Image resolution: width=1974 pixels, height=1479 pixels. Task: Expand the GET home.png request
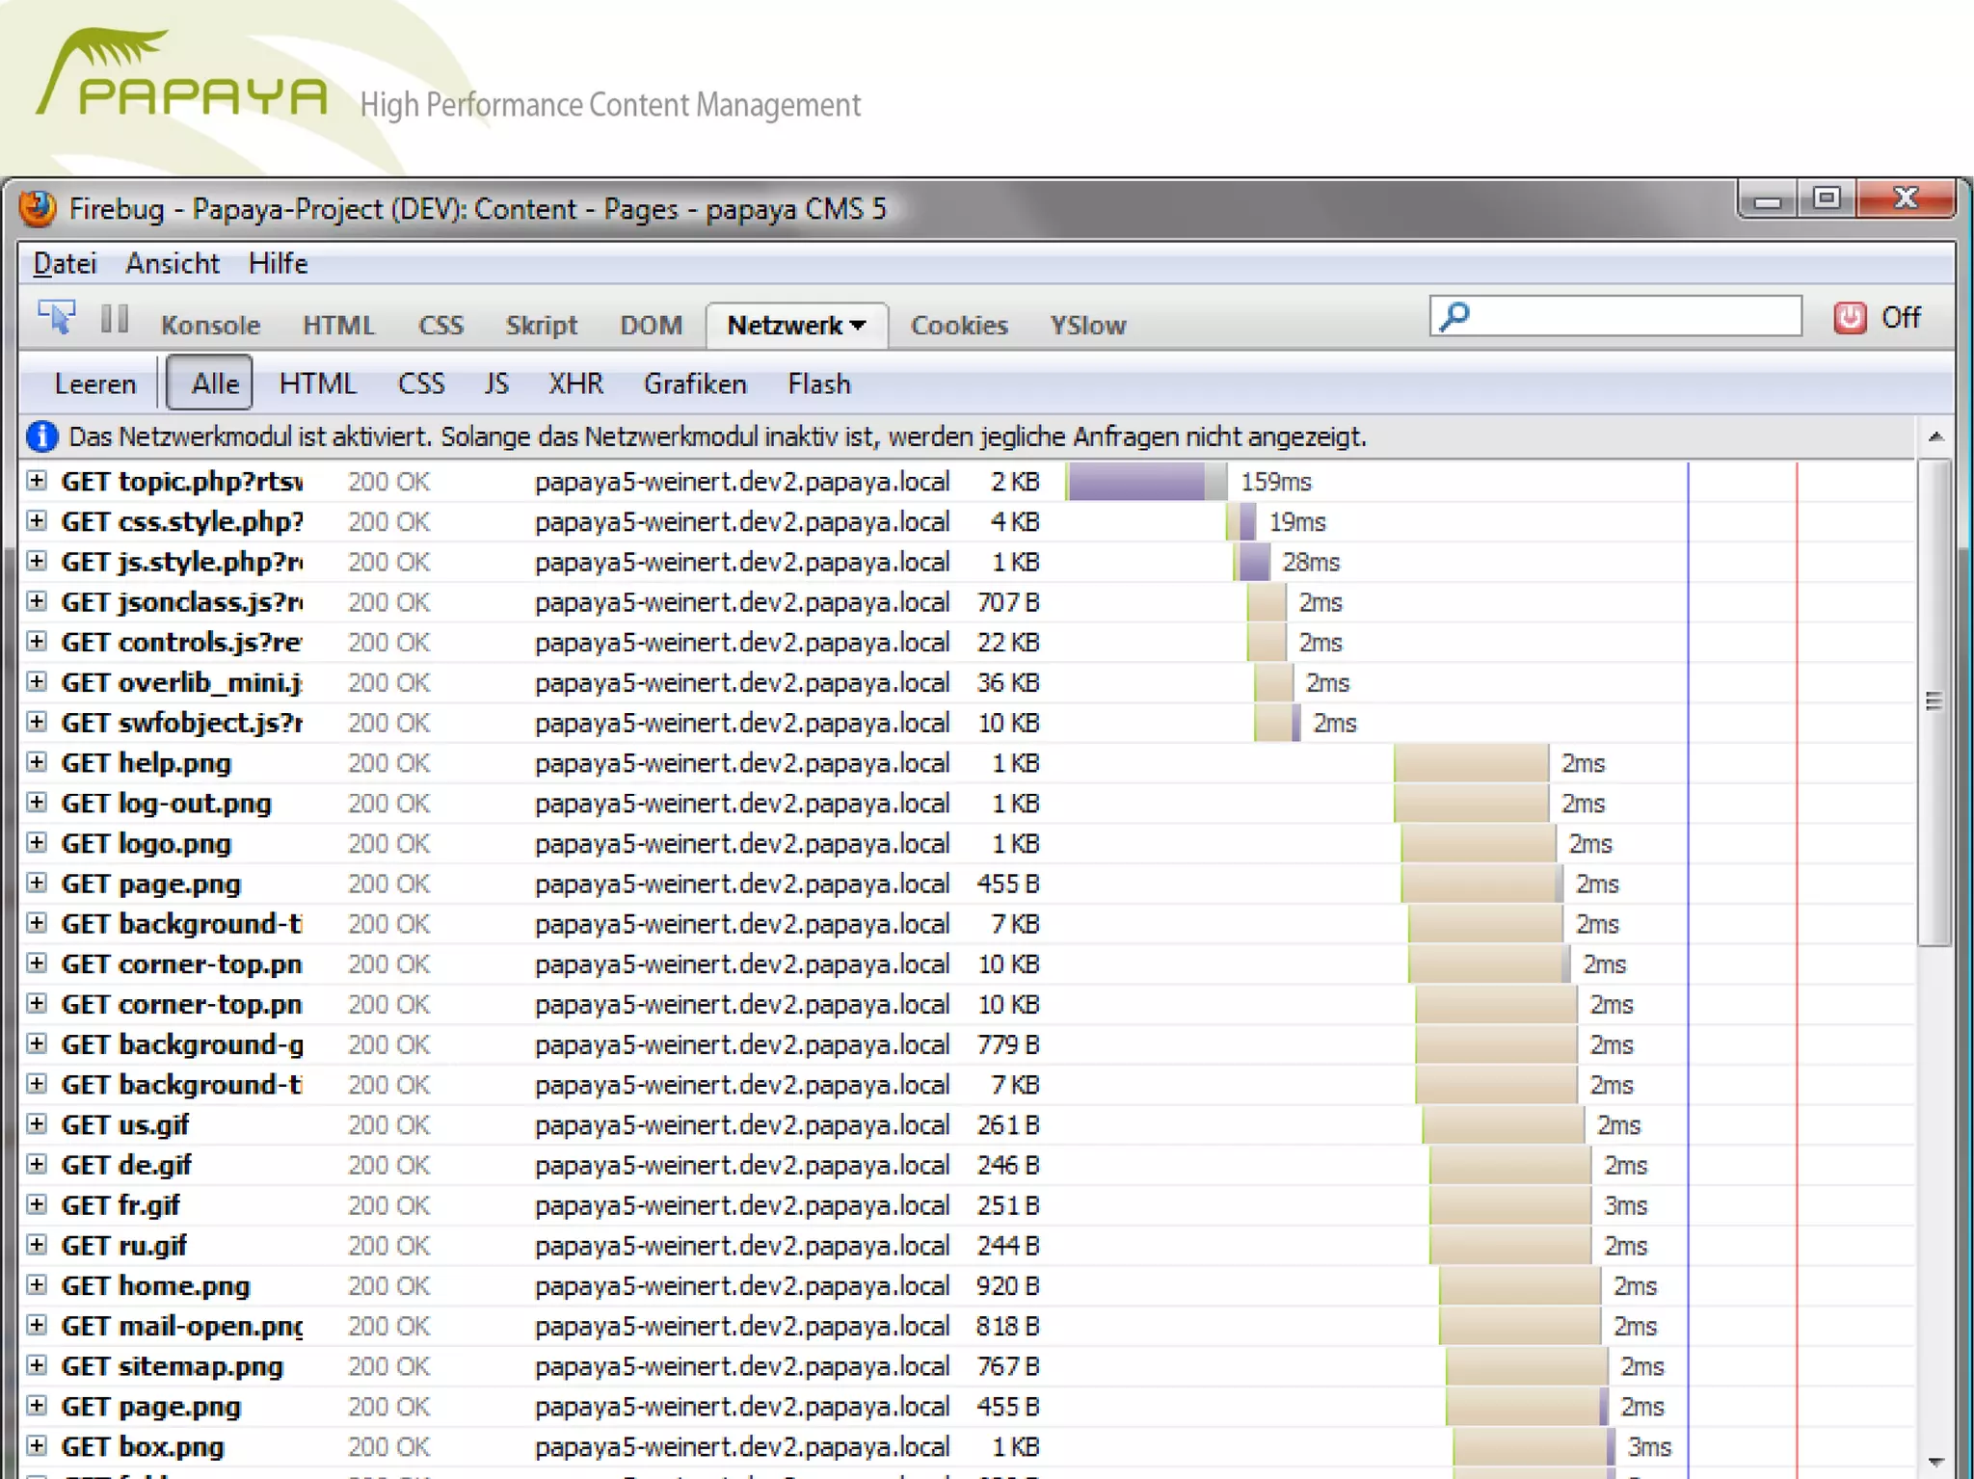pos(37,1284)
